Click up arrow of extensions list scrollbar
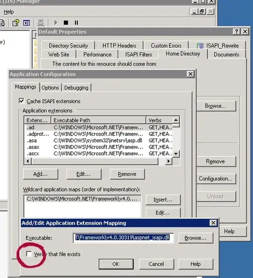 click(x=176, y=120)
